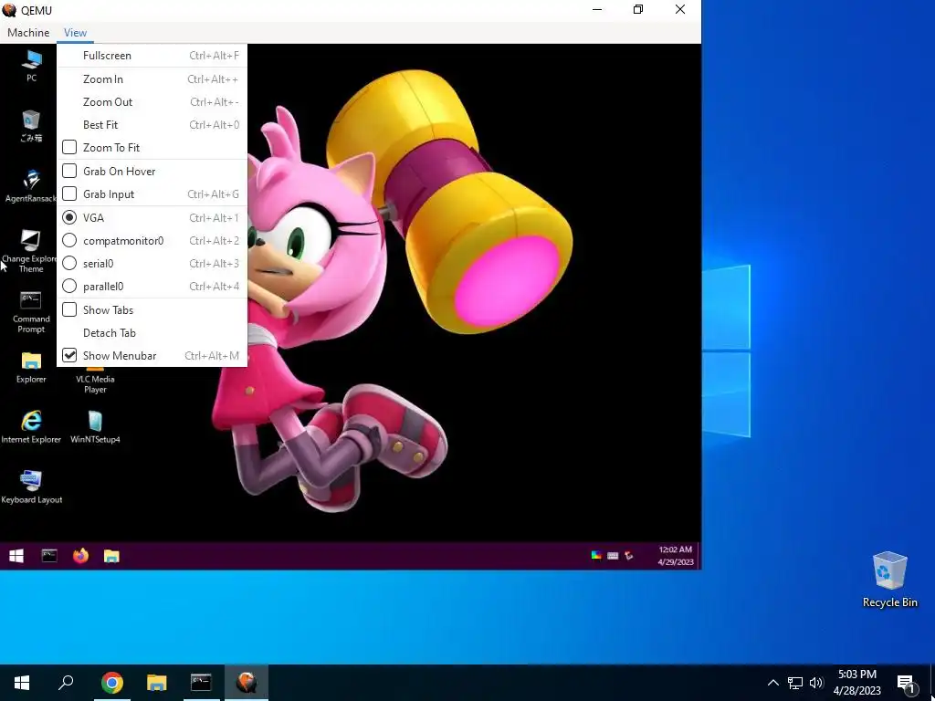This screenshot has height=701, width=935.
Task: Click the QEMU app on host taskbar
Action: click(x=247, y=683)
